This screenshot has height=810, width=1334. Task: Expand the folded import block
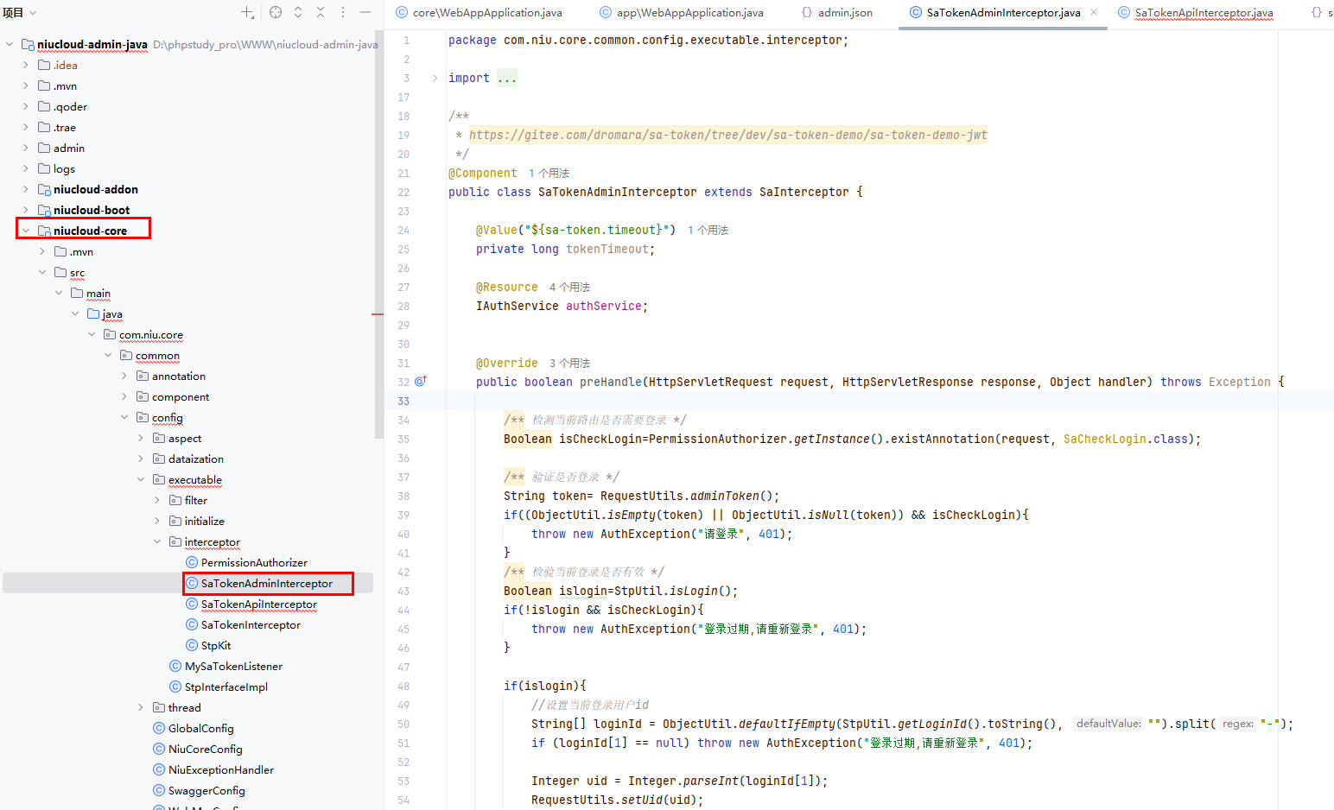click(435, 78)
